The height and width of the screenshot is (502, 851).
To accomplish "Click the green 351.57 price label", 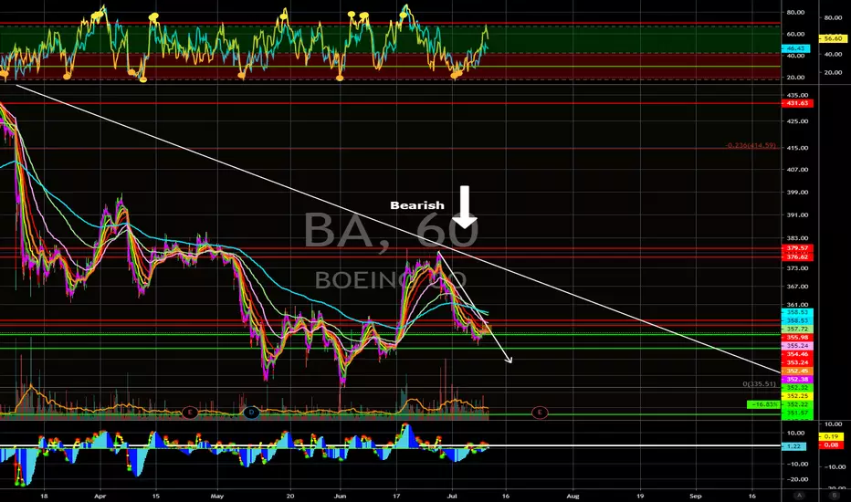I will [797, 413].
